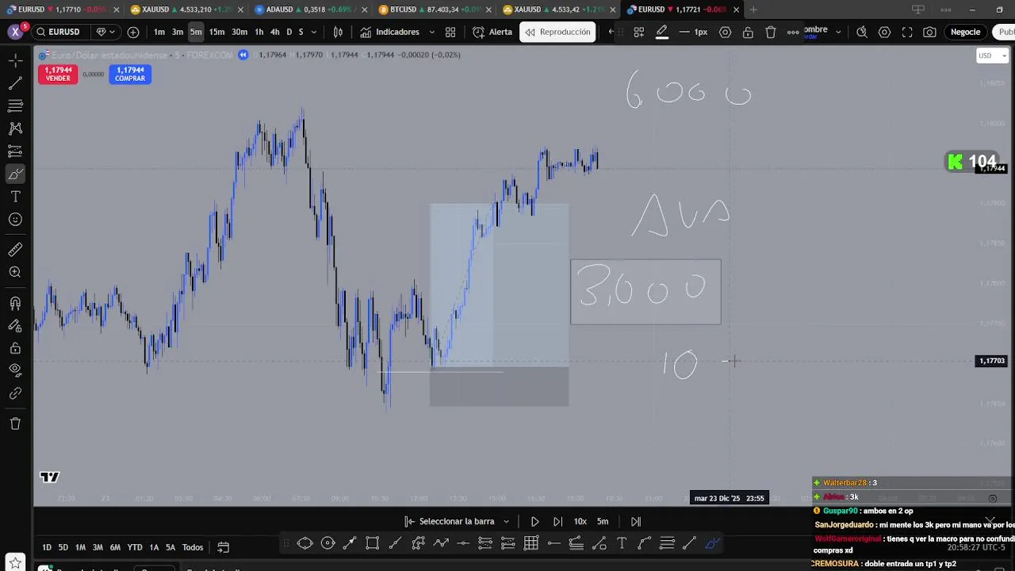Toggle the favorites star in bottom-left corner
The width and height of the screenshot is (1015, 571).
point(15,564)
